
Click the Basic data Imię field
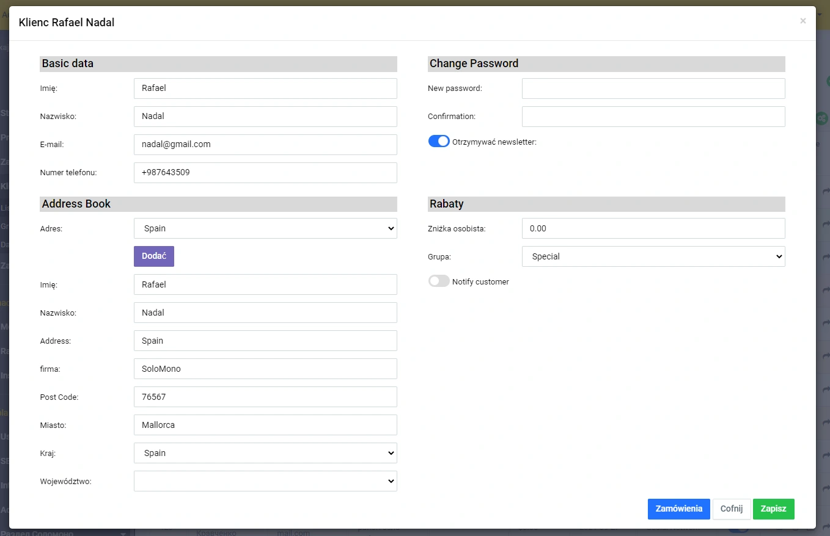click(x=265, y=89)
